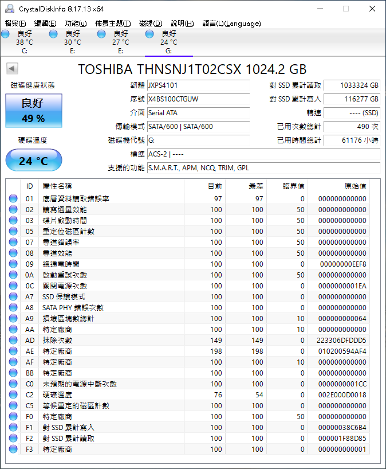Click the 24 °C temperature button
The image size is (386, 469).
[x=34, y=161]
